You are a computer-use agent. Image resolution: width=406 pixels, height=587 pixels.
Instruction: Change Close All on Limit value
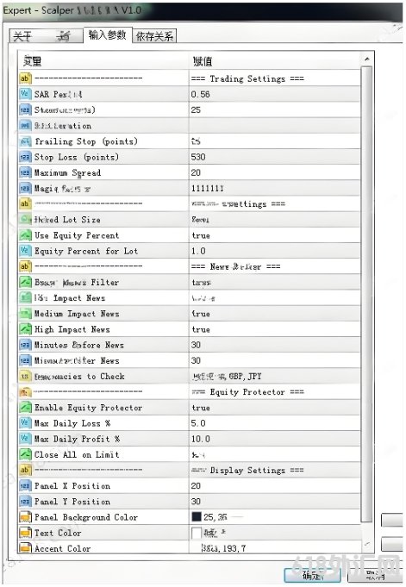[x=274, y=454]
